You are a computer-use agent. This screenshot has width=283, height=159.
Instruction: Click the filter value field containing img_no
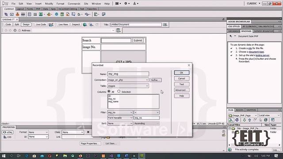coord(146,118)
